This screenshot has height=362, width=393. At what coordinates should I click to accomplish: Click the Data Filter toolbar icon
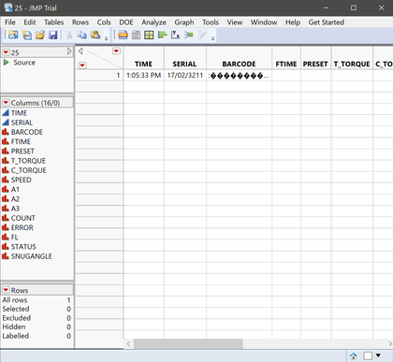pyautogui.click(x=123, y=35)
